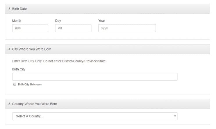The height and width of the screenshot is (129, 216).
Task: Open the Select A Country dropdown
Action: [94, 116]
